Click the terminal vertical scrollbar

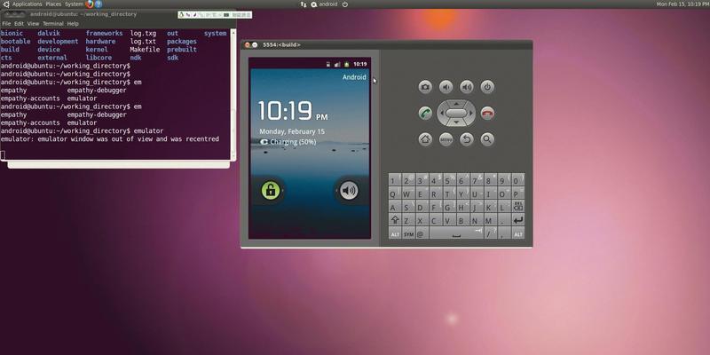(233, 93)
